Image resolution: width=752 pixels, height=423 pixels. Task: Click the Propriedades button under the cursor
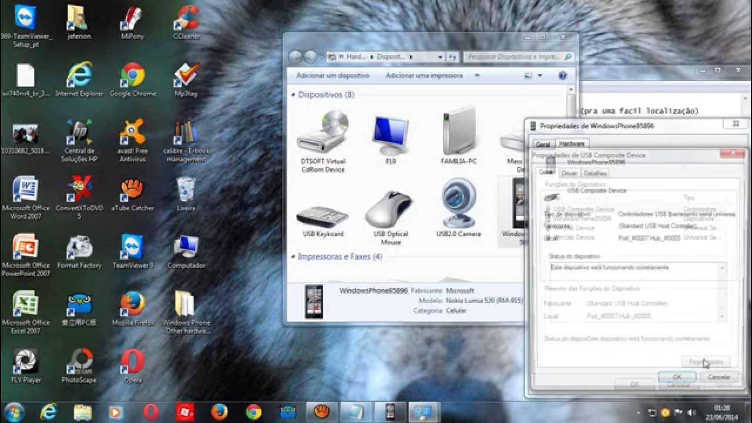(706, 362)
